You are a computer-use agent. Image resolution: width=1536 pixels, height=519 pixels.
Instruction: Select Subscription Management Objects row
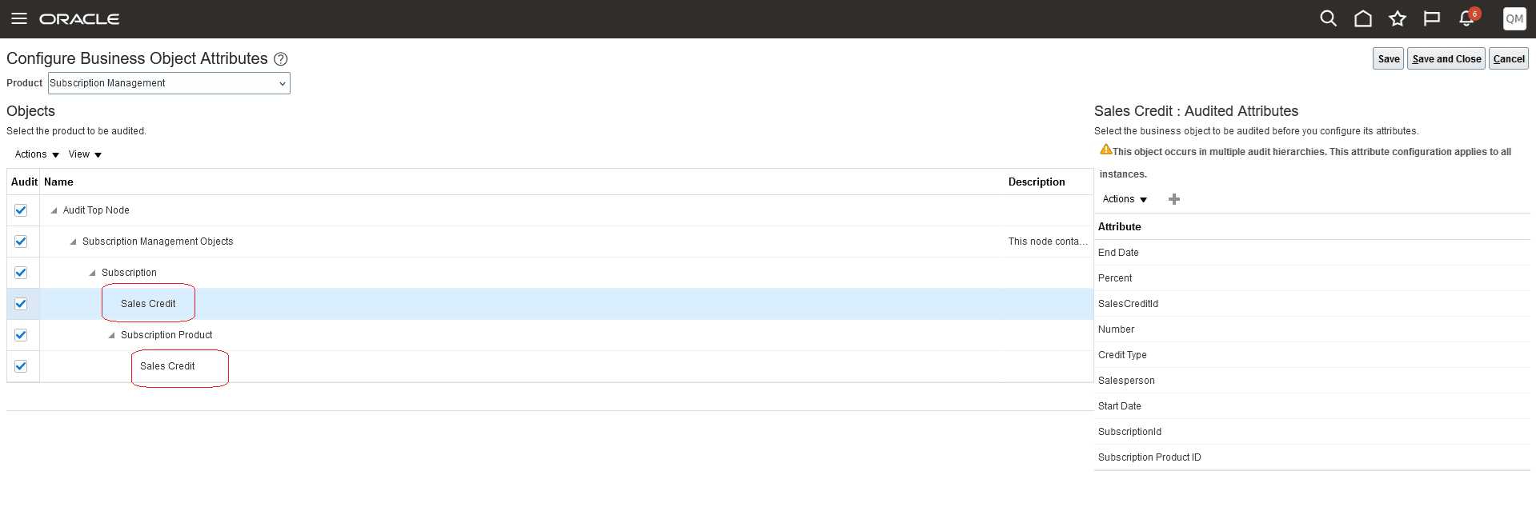click(x=158, y=242)
